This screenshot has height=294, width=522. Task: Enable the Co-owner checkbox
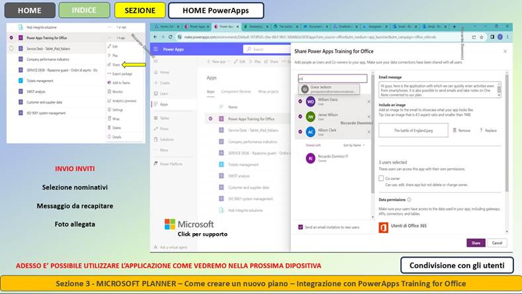(381, 178)
